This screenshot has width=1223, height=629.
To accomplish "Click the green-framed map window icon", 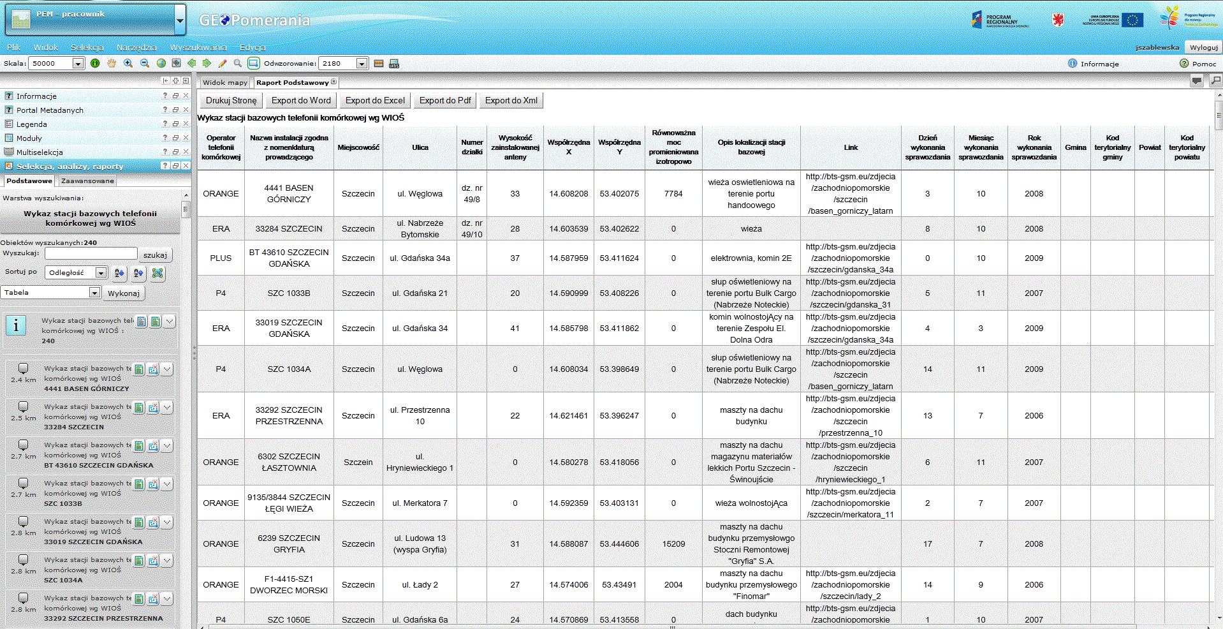I will tap(253, 63).
